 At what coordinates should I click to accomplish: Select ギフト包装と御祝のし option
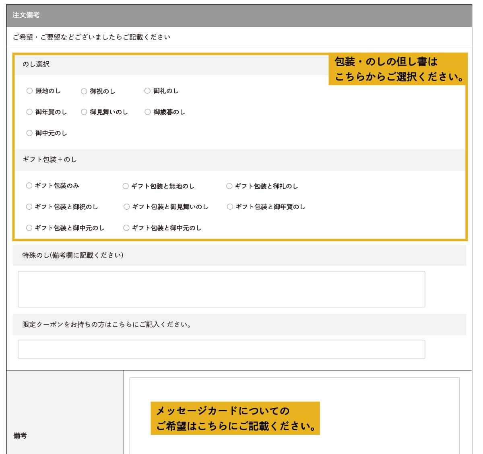coord(29,207)
